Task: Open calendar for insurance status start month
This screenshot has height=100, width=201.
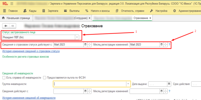Action: click(x=85, y=45)
